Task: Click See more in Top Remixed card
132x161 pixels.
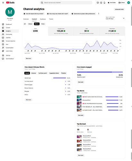Action: click(81, 155)
